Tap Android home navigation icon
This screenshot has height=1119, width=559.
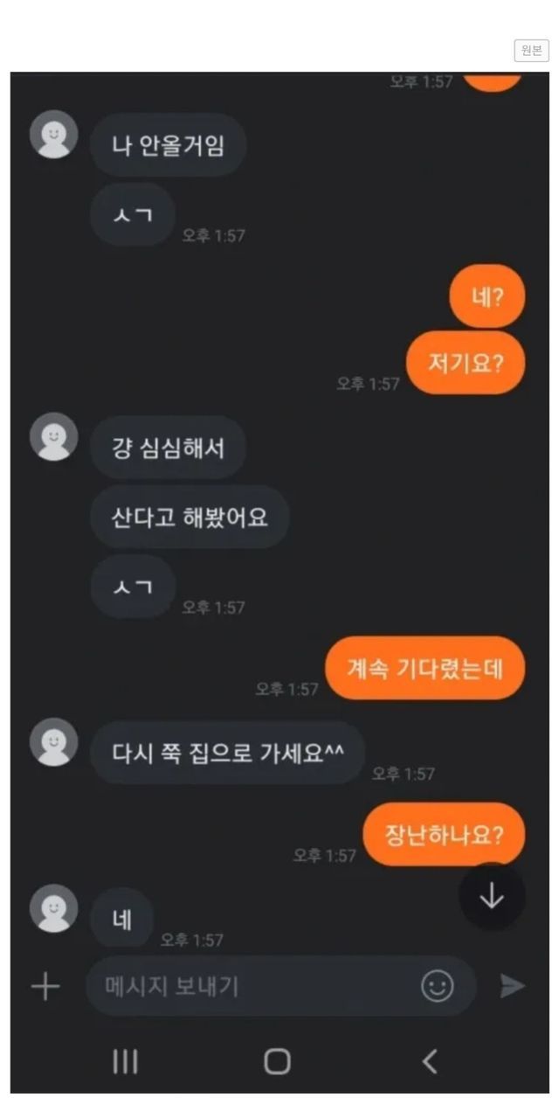277,1061
